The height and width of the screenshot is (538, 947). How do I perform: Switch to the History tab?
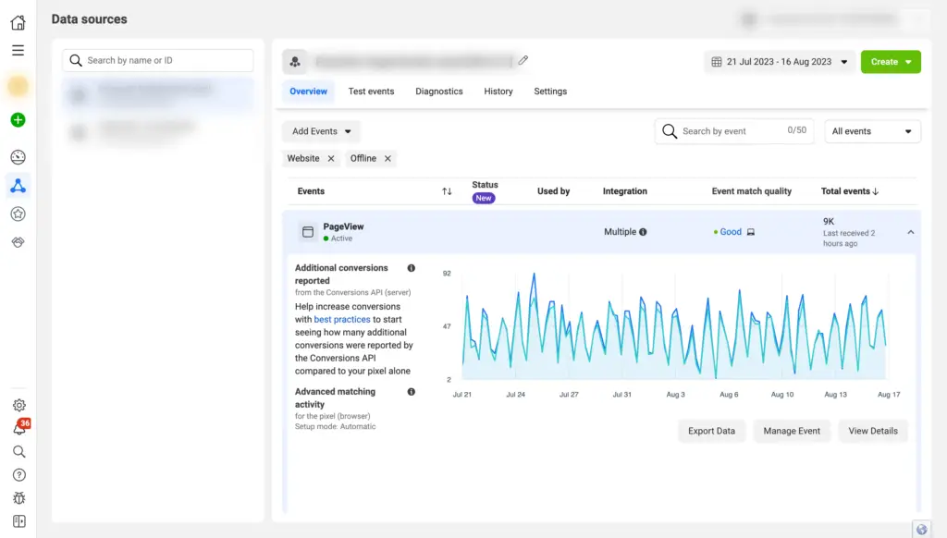(498, 92)
